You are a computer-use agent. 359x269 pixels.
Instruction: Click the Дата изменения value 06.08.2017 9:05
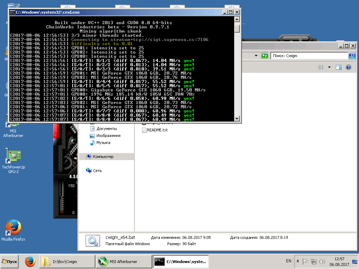point(197,238)
